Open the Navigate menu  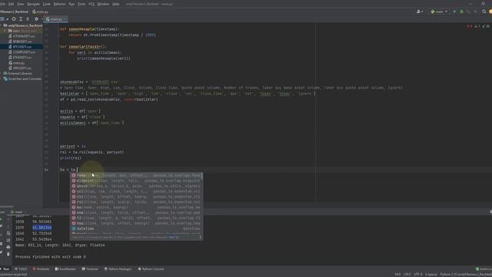click(33, 4)
